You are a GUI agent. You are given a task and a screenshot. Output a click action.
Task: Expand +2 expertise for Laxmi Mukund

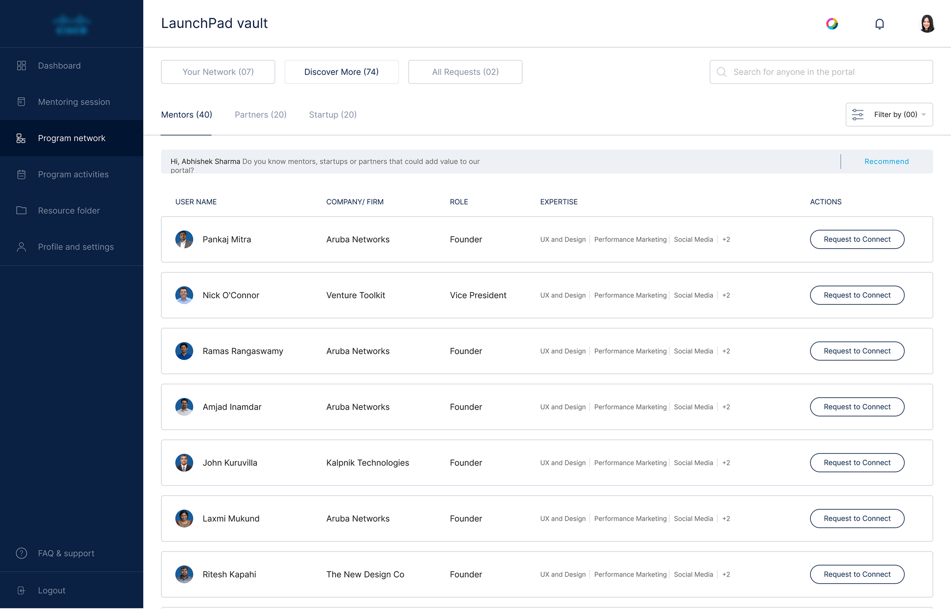pos(726,519)
